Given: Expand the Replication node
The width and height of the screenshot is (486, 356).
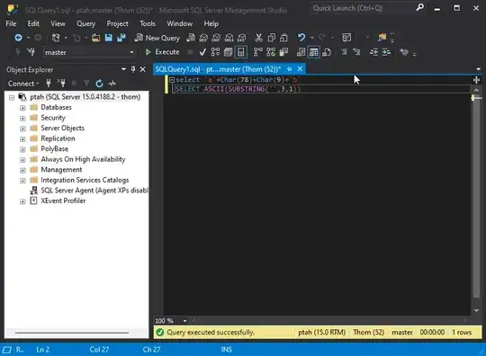Looking at the screenshot, I should 22,139.
